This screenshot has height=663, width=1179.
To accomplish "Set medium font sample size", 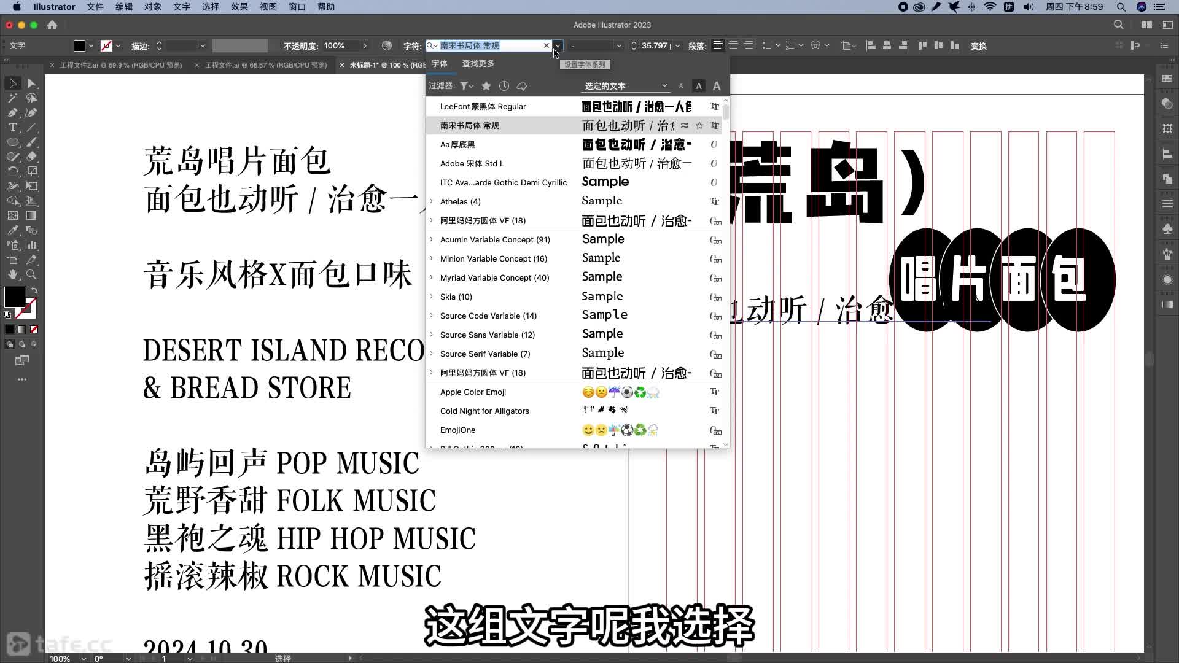I will pyautogui.click(x=698, y=86).
